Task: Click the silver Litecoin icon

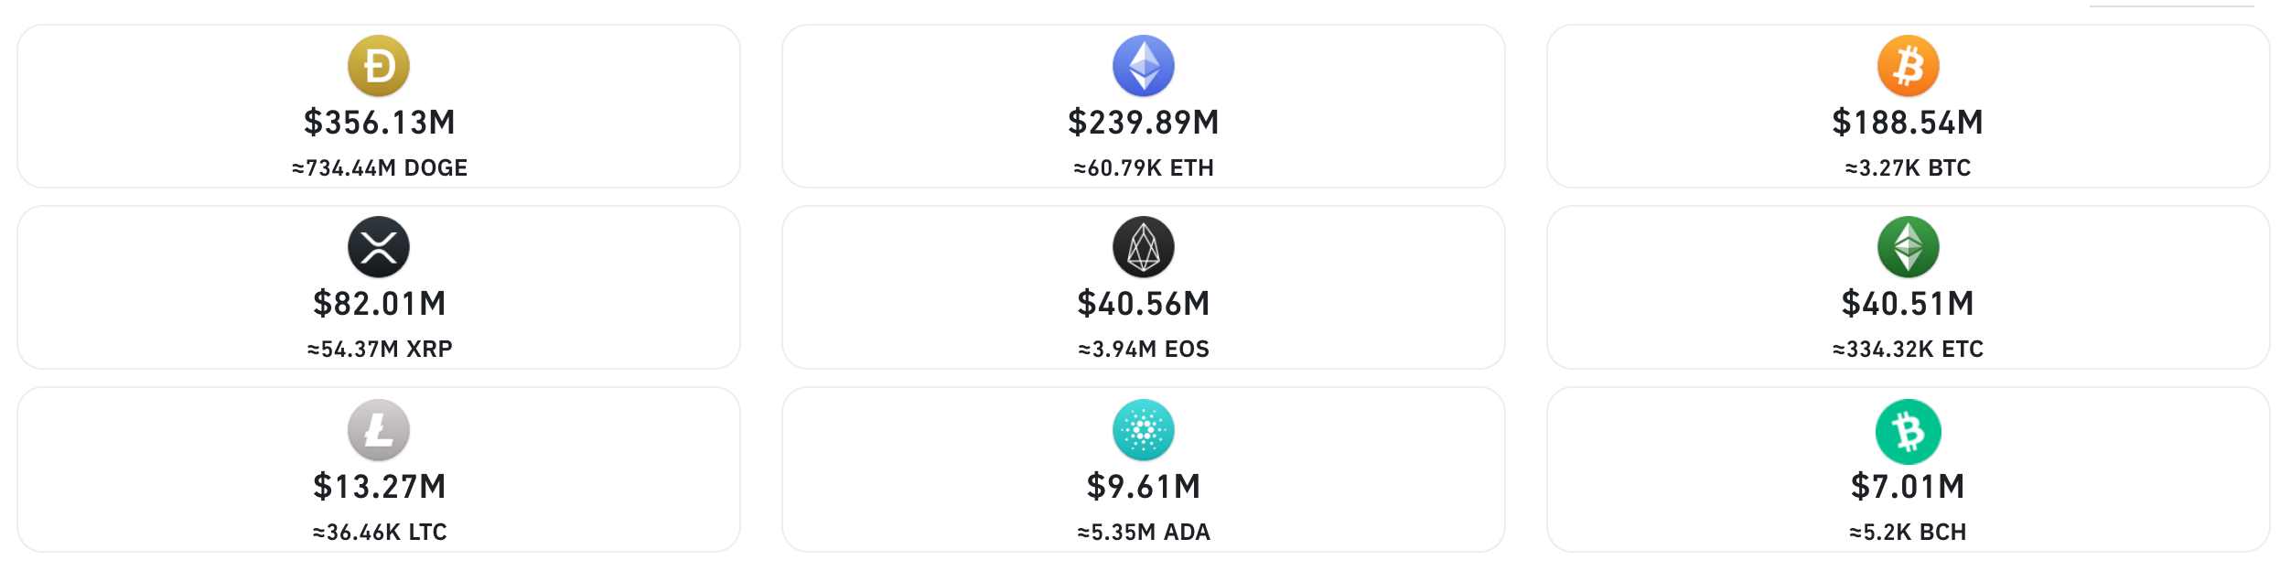Action: click(379, 430)
